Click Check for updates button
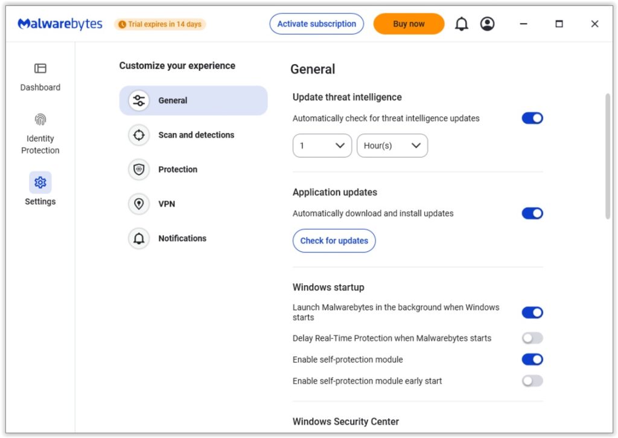This screenshot has height=438, width=618. click(334, 240)
